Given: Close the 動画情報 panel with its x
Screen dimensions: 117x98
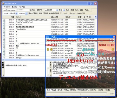Looking at the screenshot, I should 3,75.
